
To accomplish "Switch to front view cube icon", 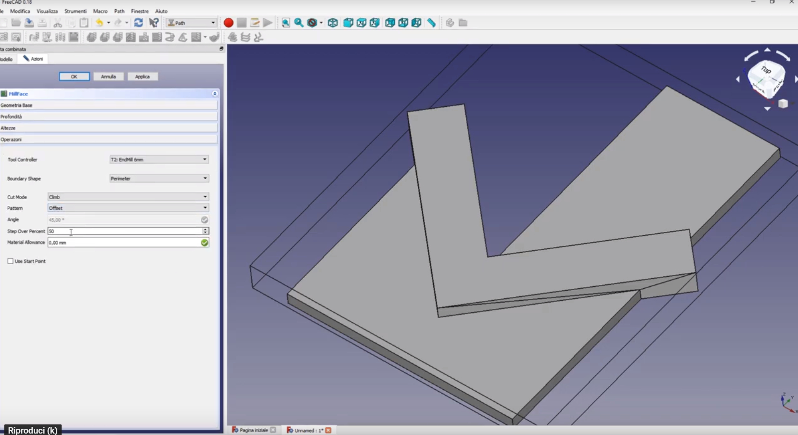I will [348, 23].
